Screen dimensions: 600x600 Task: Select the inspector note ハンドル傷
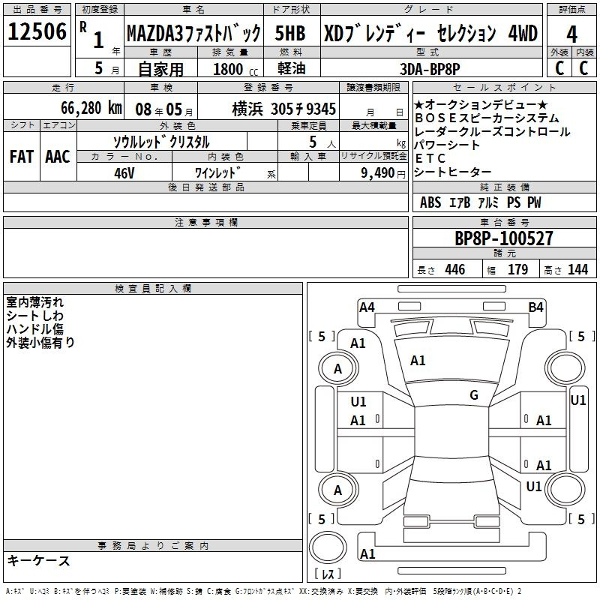coord(34,329)
